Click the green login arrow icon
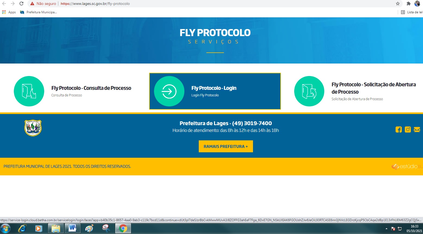423x234 pixels. [169, 91]
